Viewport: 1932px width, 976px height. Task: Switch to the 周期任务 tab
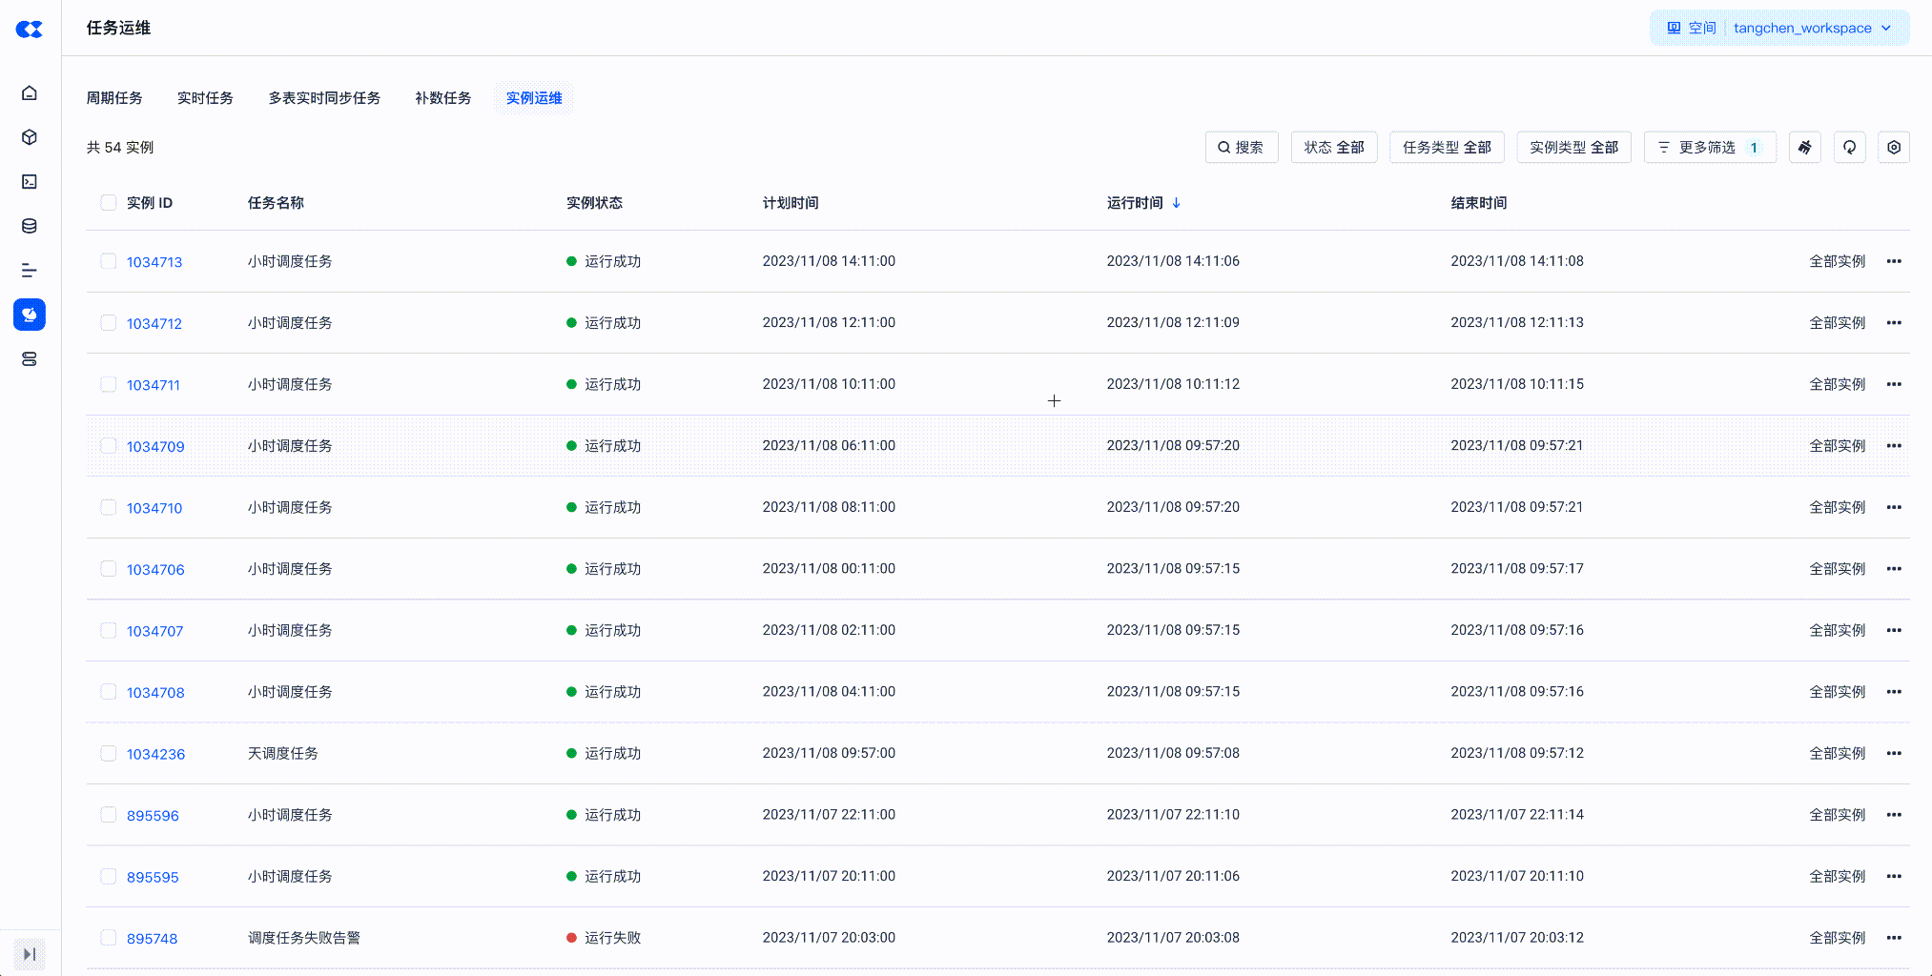(x=114, y=98)
